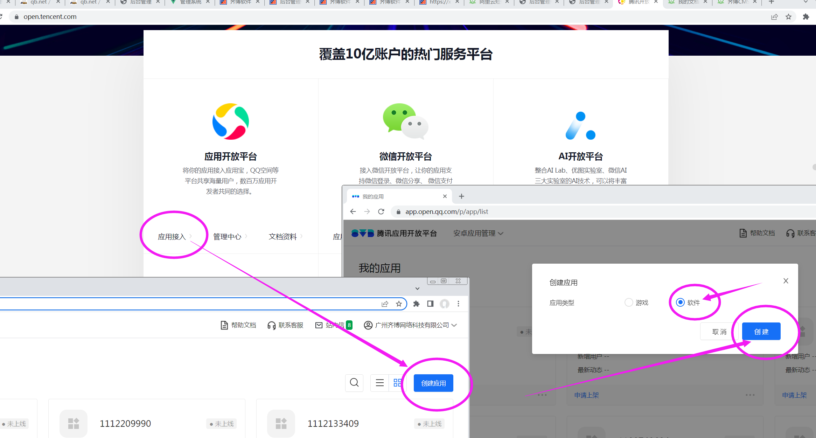
Task: Toggle the side panel icon in lower-left window
Action: [430, 304]
